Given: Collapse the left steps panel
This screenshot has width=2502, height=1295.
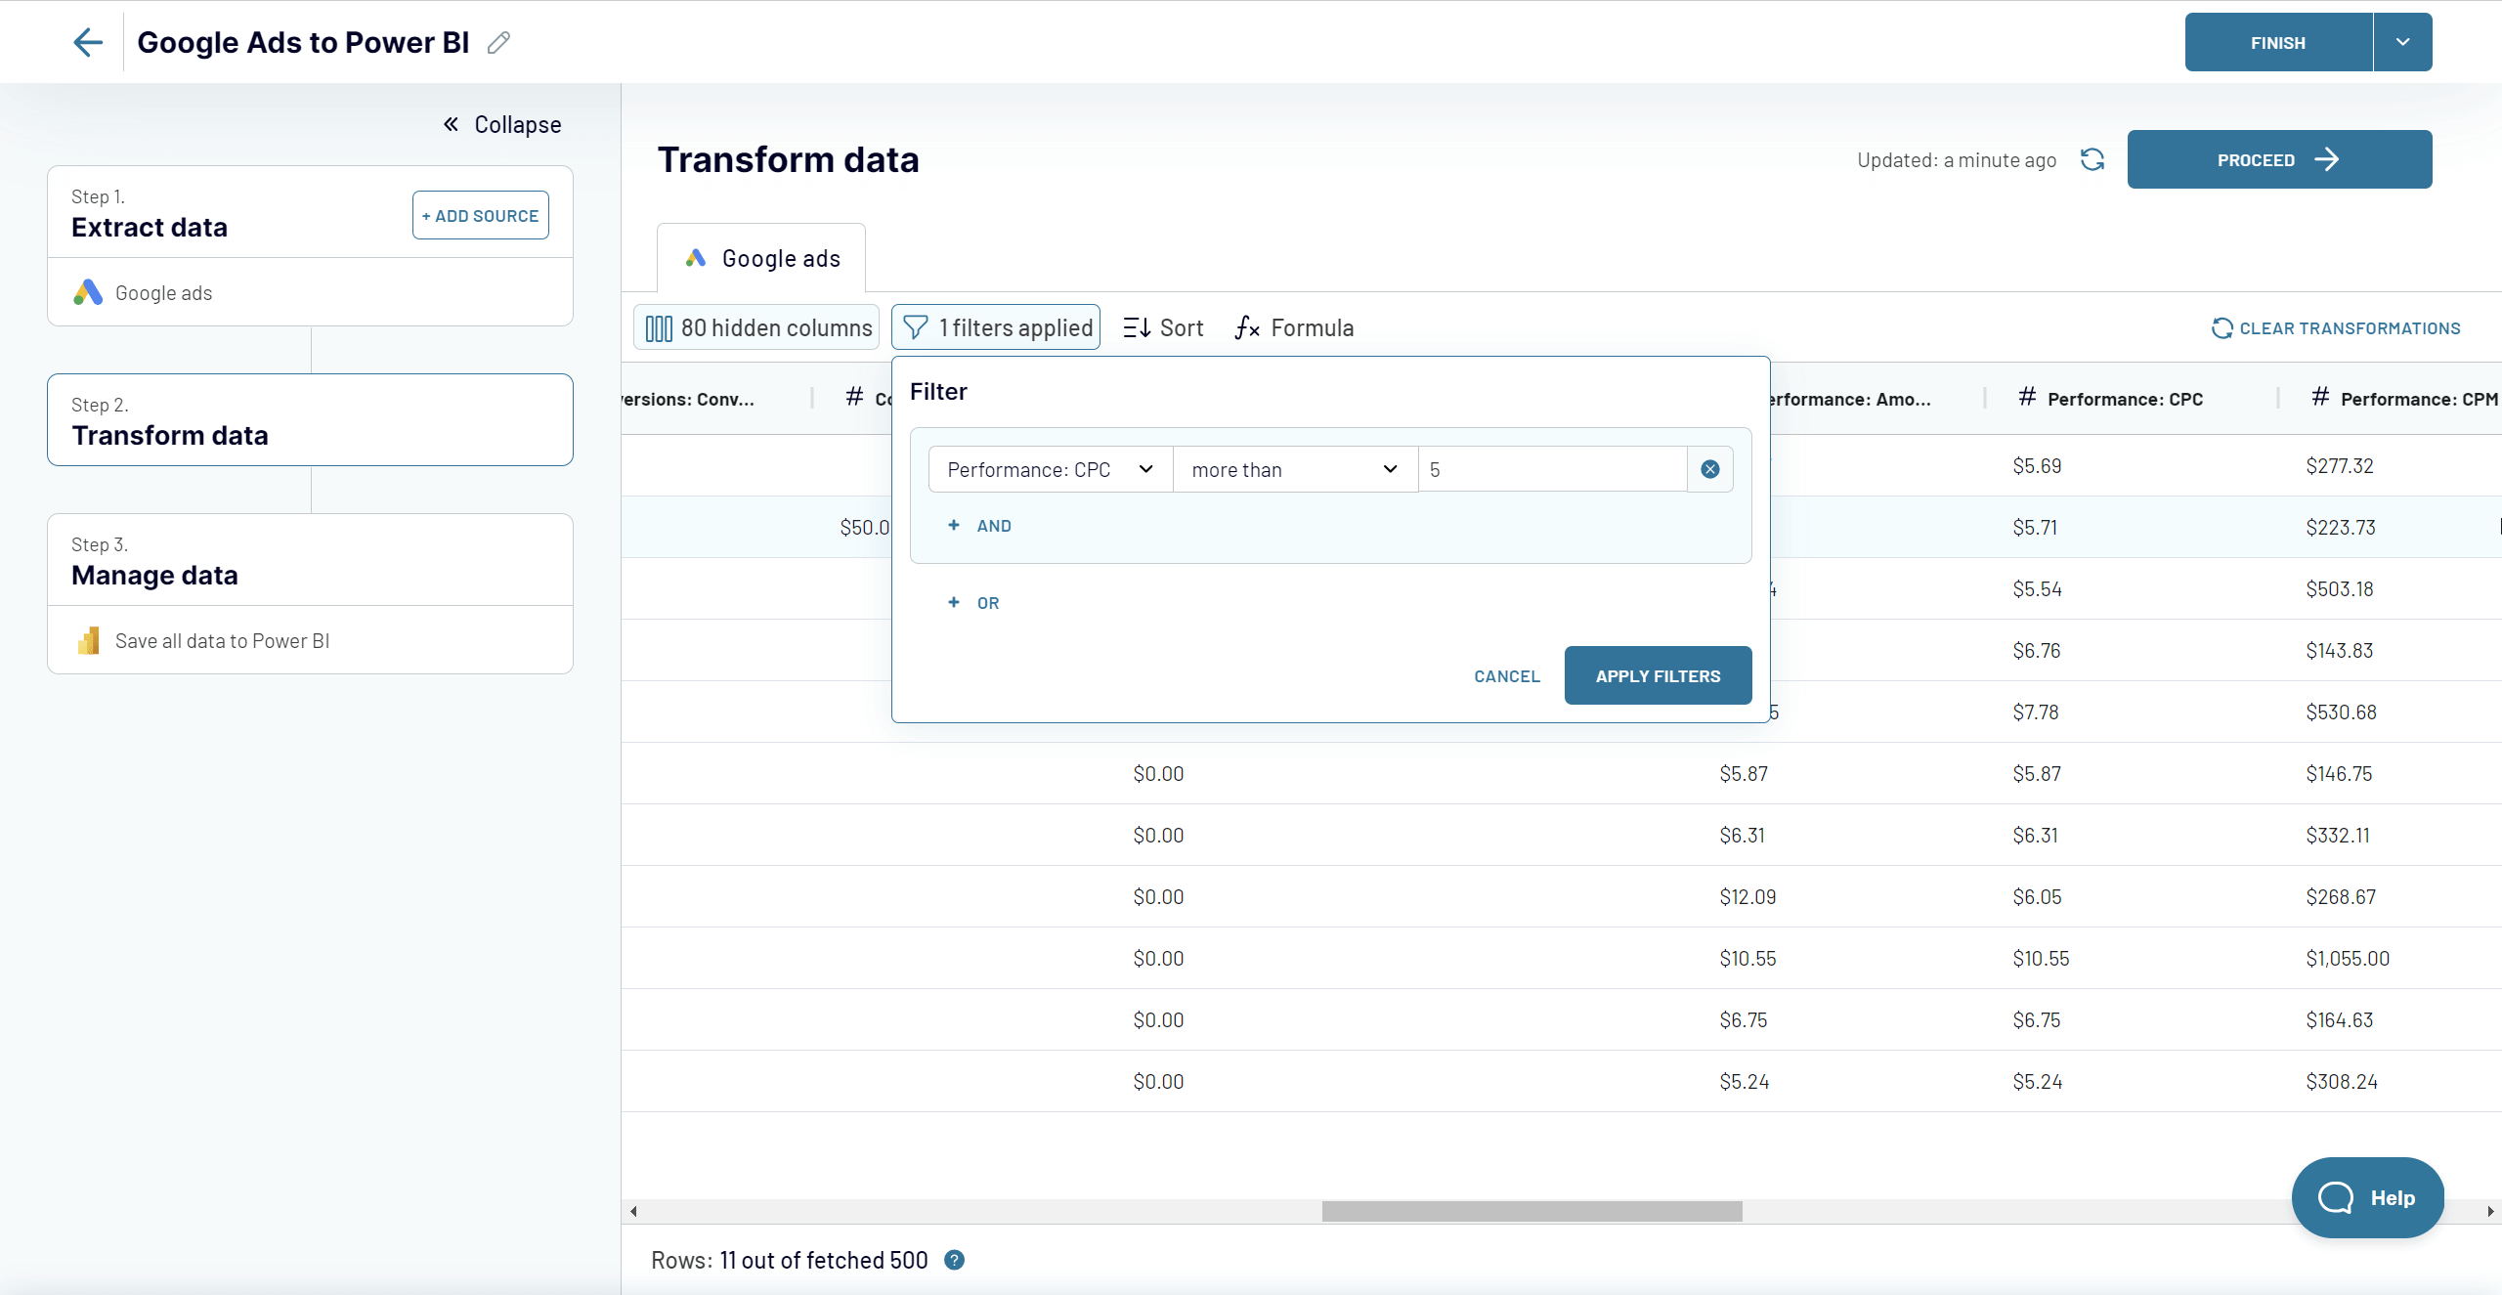Looking at the screenshot, I should (x=502, y=124).
